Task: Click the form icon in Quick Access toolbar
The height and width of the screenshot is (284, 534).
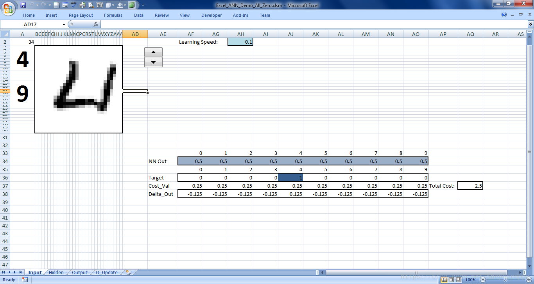Action: (65, 5)
